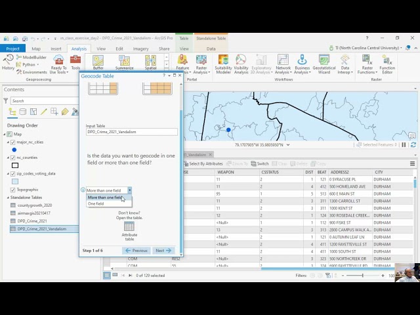This screenshot has height=315, width=420.
Task: Click the Input Table field
Action: click(131, 132)
